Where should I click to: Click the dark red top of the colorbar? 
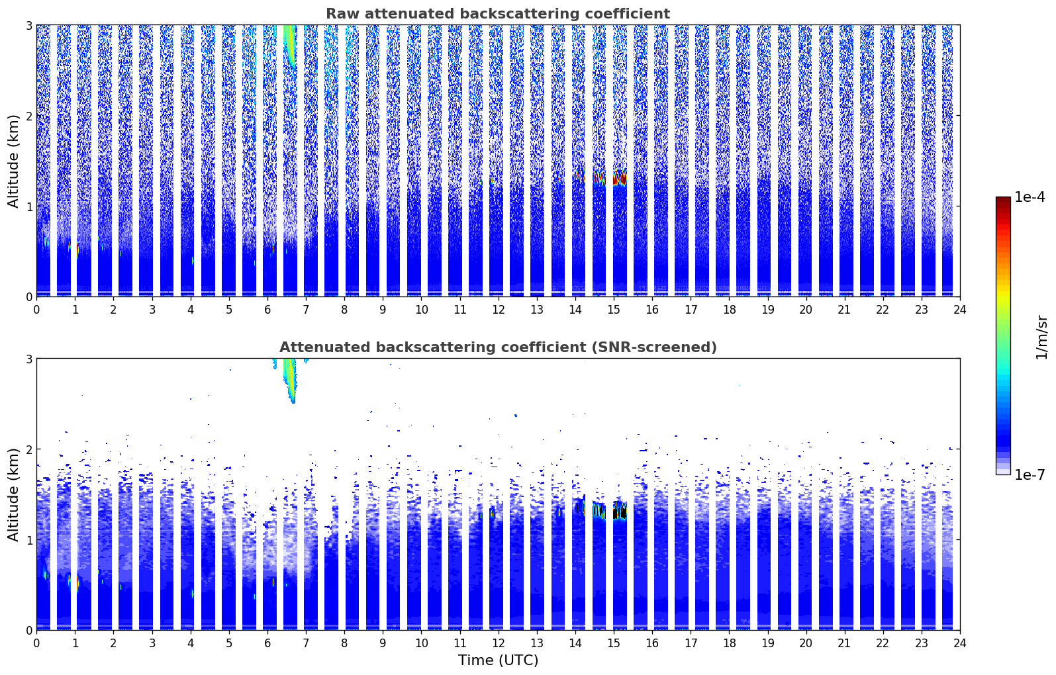click(x=1002, y=202)
